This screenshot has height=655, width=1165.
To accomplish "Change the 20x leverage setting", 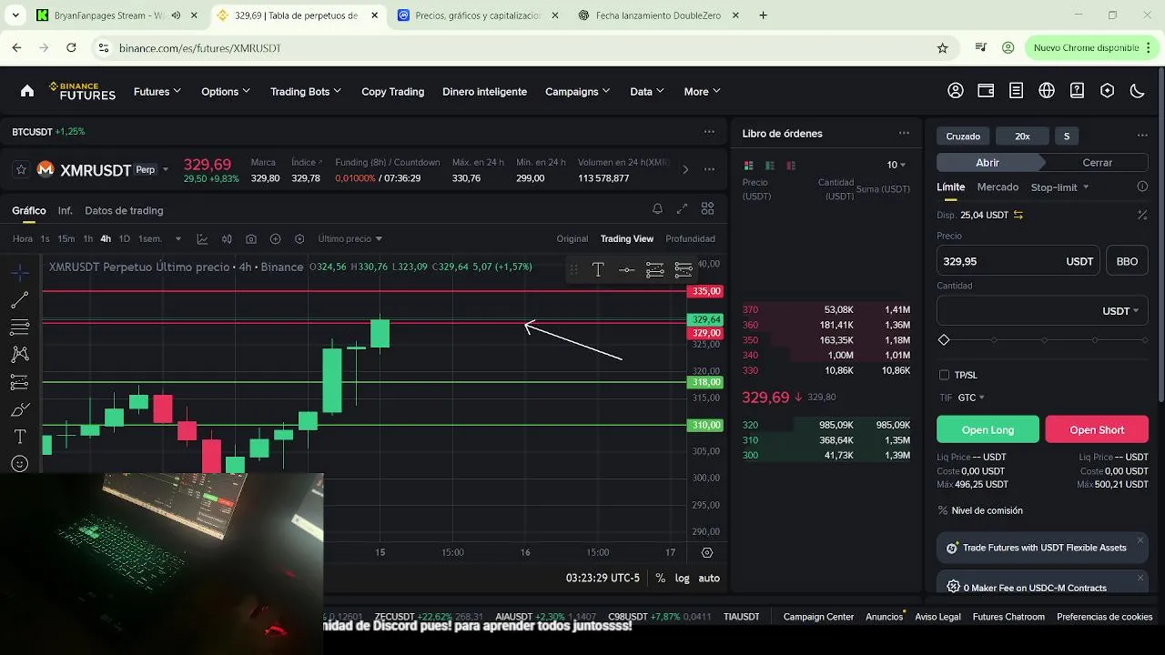I will [x=1022, y=136].
